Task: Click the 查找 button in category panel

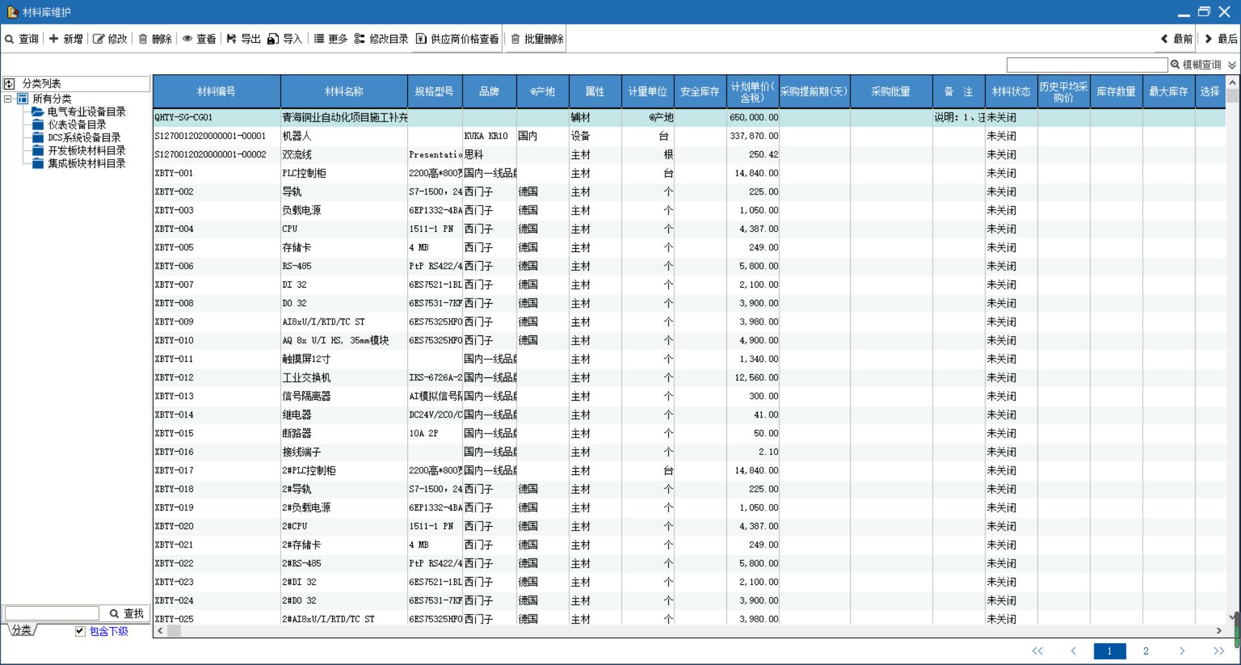Action: (126, 613)
